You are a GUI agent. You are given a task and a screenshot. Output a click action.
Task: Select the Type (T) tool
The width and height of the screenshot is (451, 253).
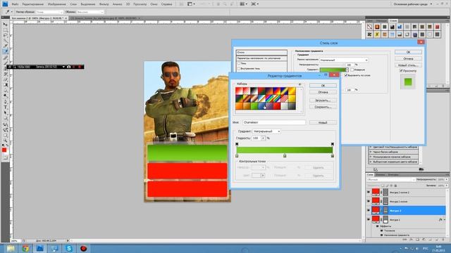5,107
